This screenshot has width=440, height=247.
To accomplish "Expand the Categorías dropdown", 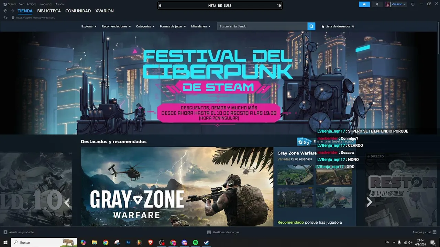I will click(x=145, y=26).
